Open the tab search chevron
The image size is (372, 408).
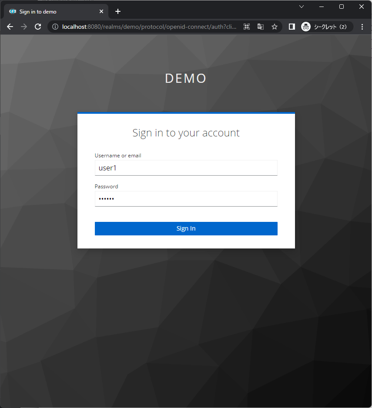(302, 7)
